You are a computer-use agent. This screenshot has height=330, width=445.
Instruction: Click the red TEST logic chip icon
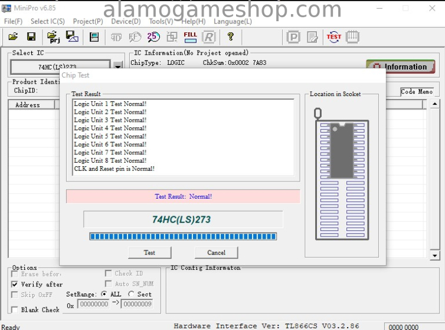[334, 37]
